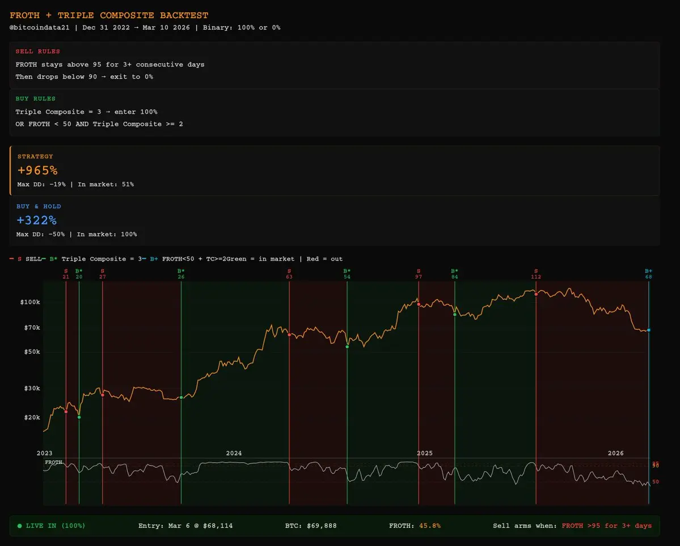Open the STRATEGY +965% result card

37,170
